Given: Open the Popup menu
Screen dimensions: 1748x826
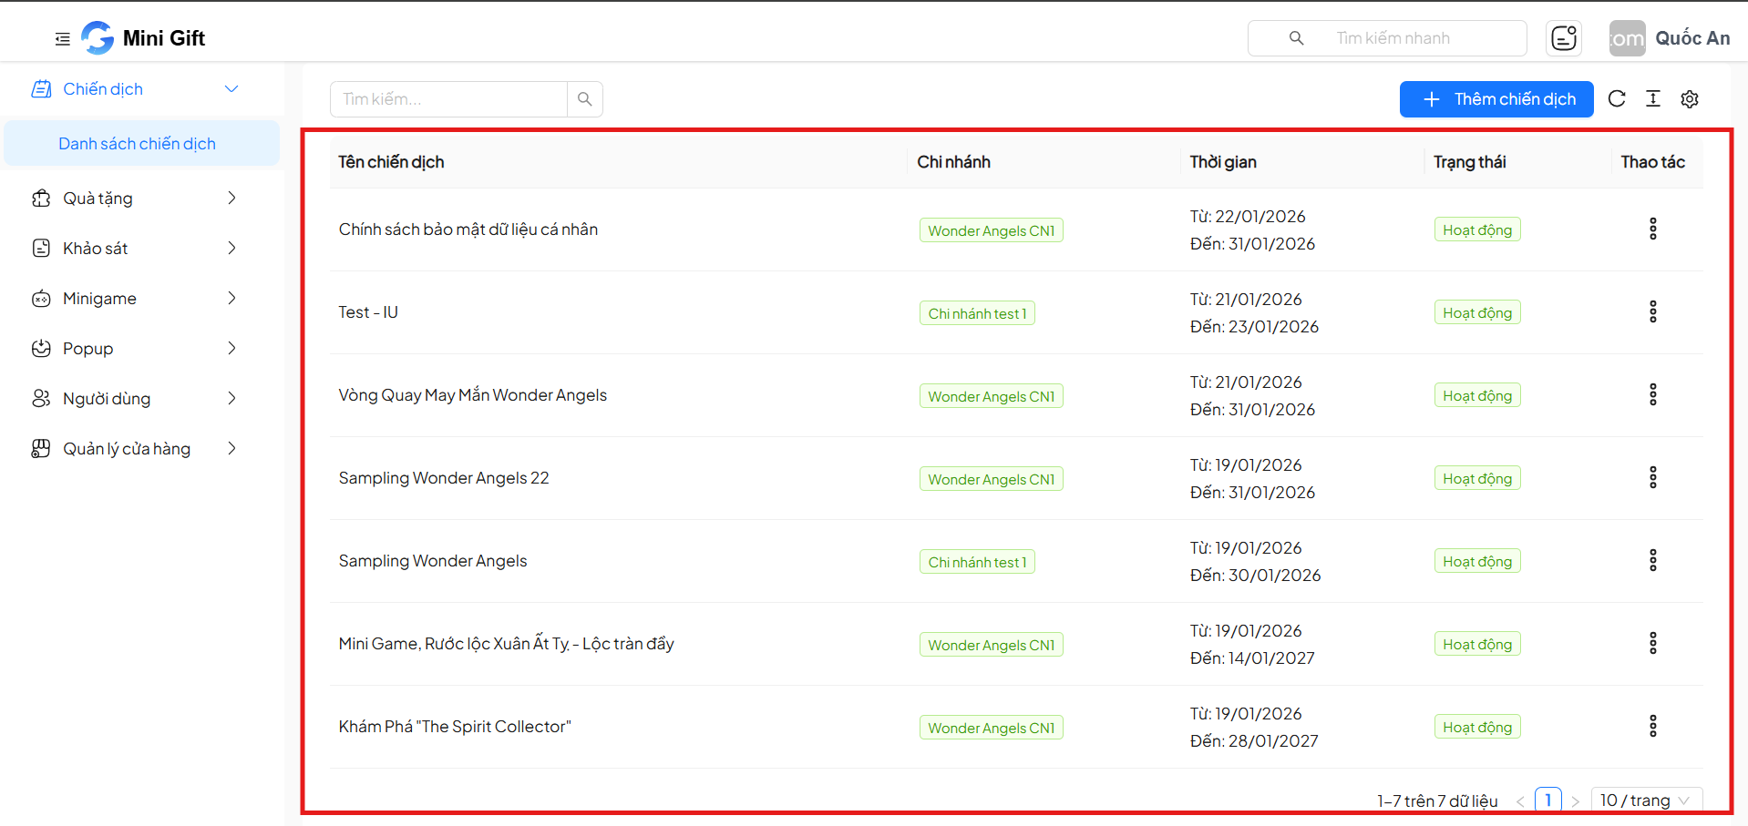Looking at the screenshot, I should tap(141, 349).
